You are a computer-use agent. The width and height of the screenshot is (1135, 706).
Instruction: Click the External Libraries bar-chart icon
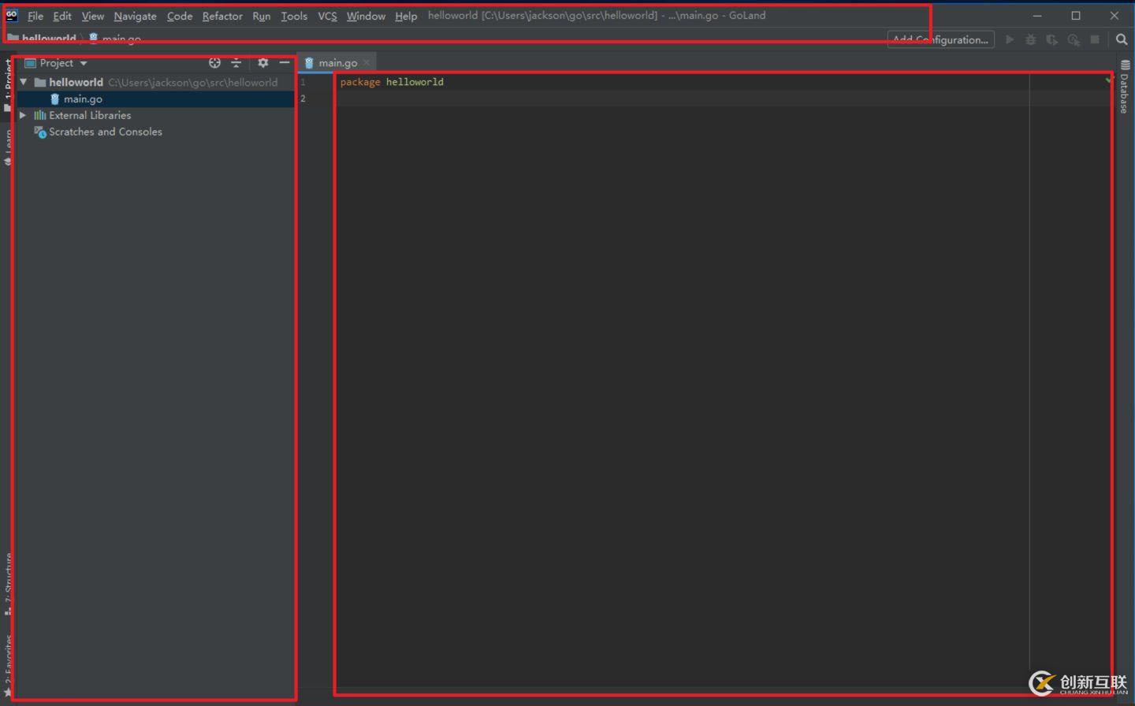click(x=40, y=115)
